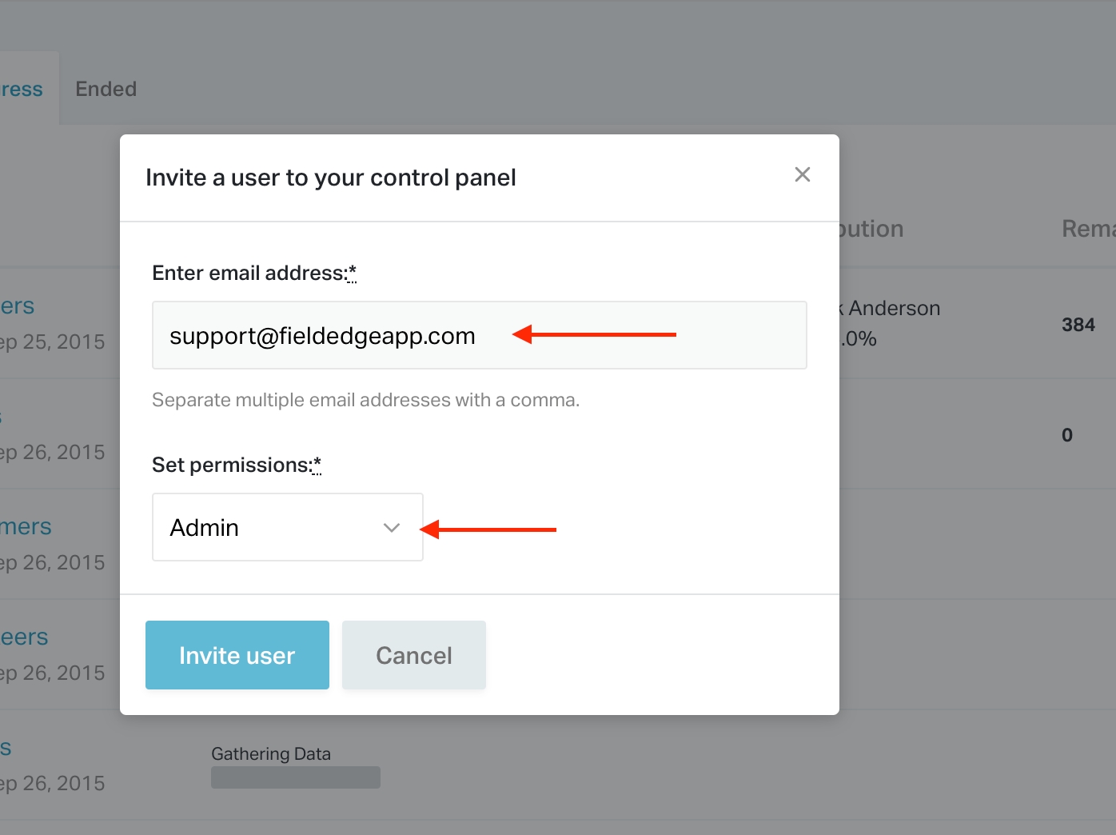Click the 0 remaining value

click(1067, 435)
